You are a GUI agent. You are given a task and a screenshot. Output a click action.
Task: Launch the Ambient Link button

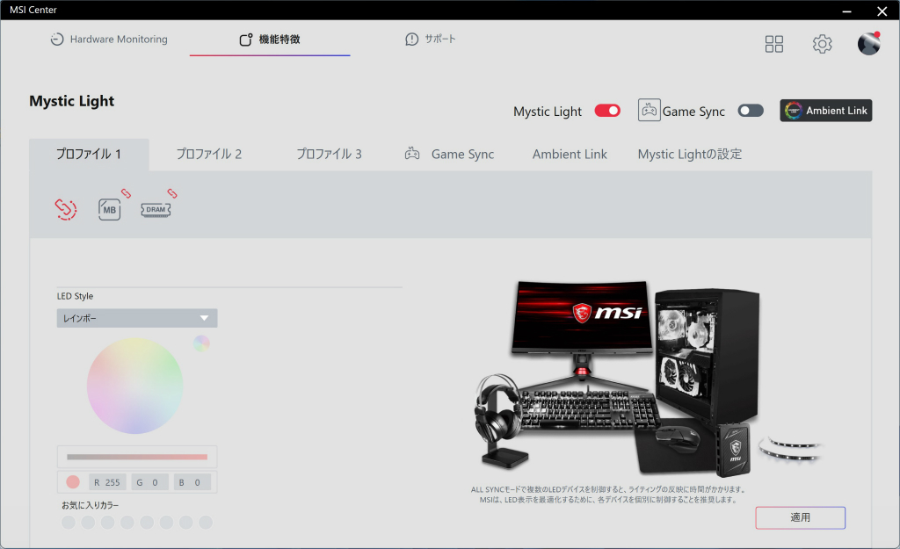pos(825,111)
